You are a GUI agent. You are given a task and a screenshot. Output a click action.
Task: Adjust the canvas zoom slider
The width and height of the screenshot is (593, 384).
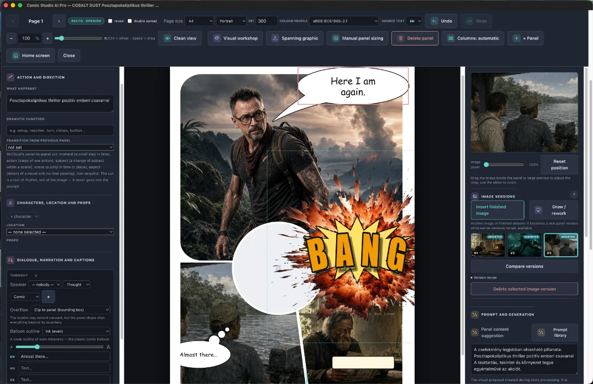[78, 38]
